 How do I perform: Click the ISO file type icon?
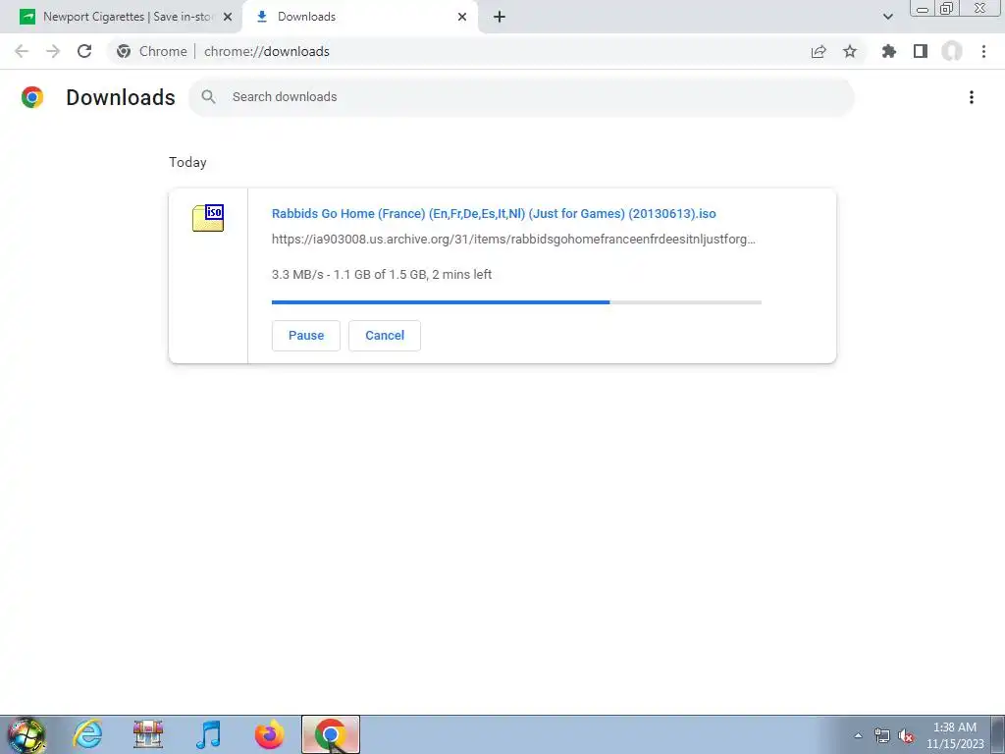click(x=208, y=218)
